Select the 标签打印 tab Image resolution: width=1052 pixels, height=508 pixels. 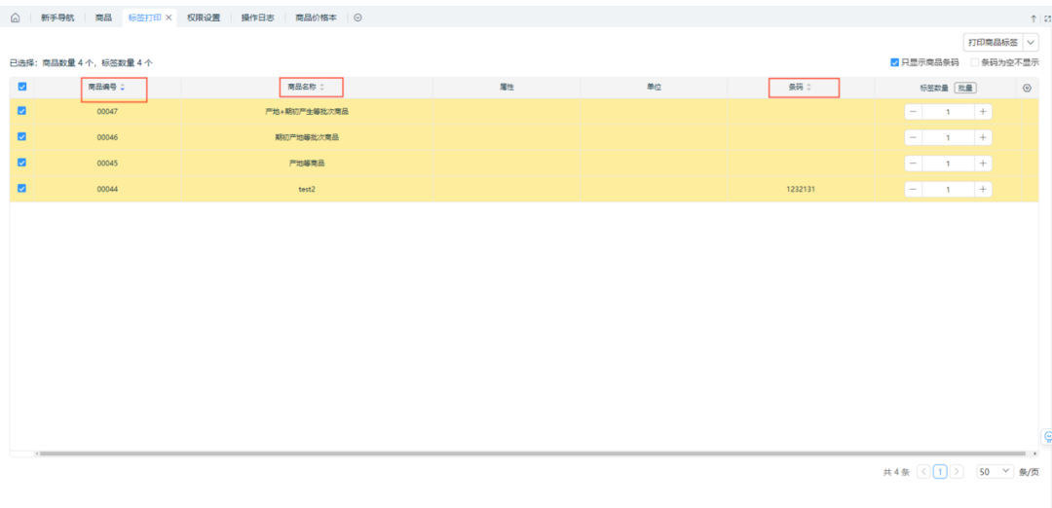[144, 18]
